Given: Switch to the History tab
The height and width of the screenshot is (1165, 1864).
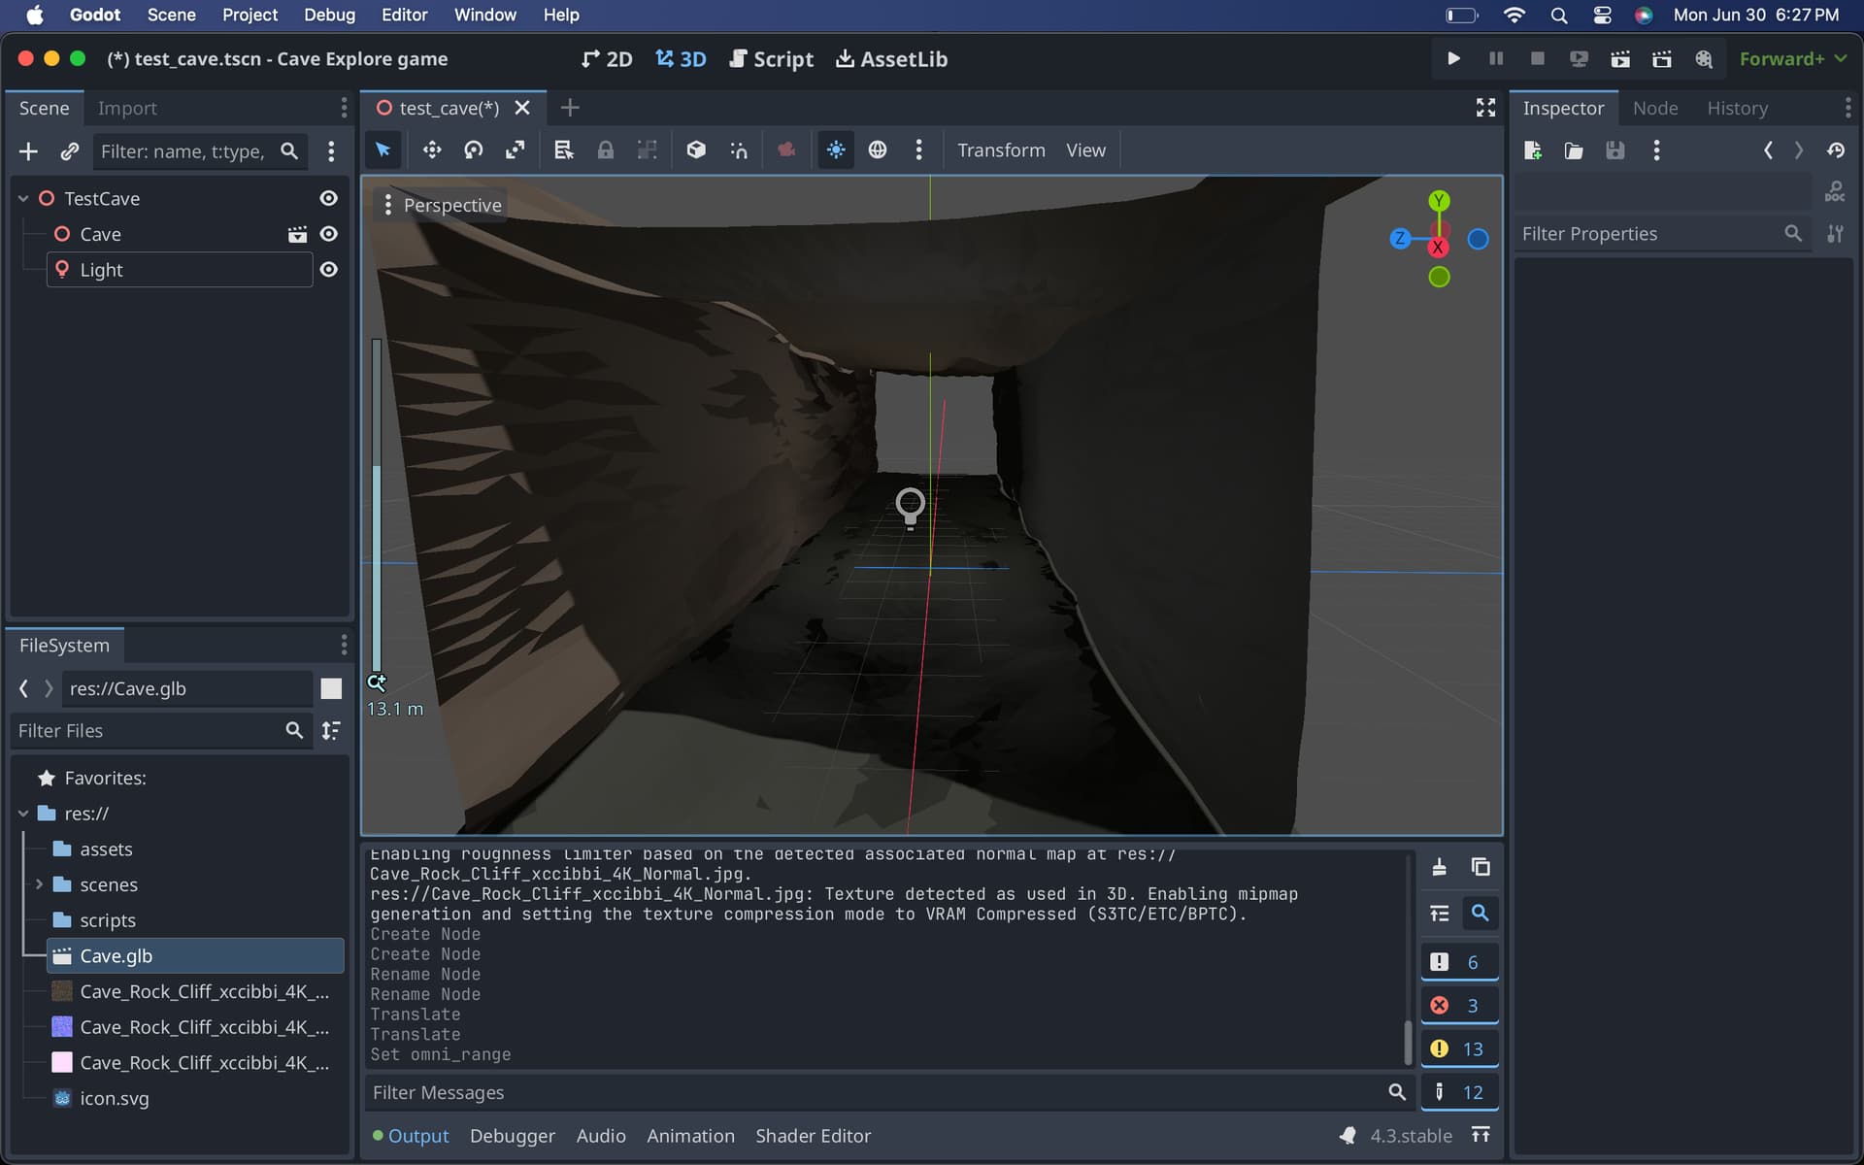Looking at the screenshot, I should pos(1737,108).
